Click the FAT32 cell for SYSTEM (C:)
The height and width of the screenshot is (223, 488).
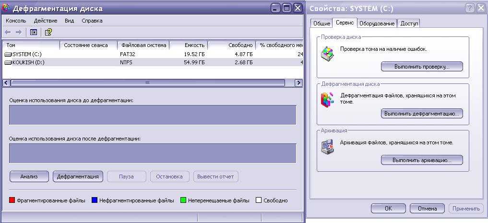coord(128,54)
